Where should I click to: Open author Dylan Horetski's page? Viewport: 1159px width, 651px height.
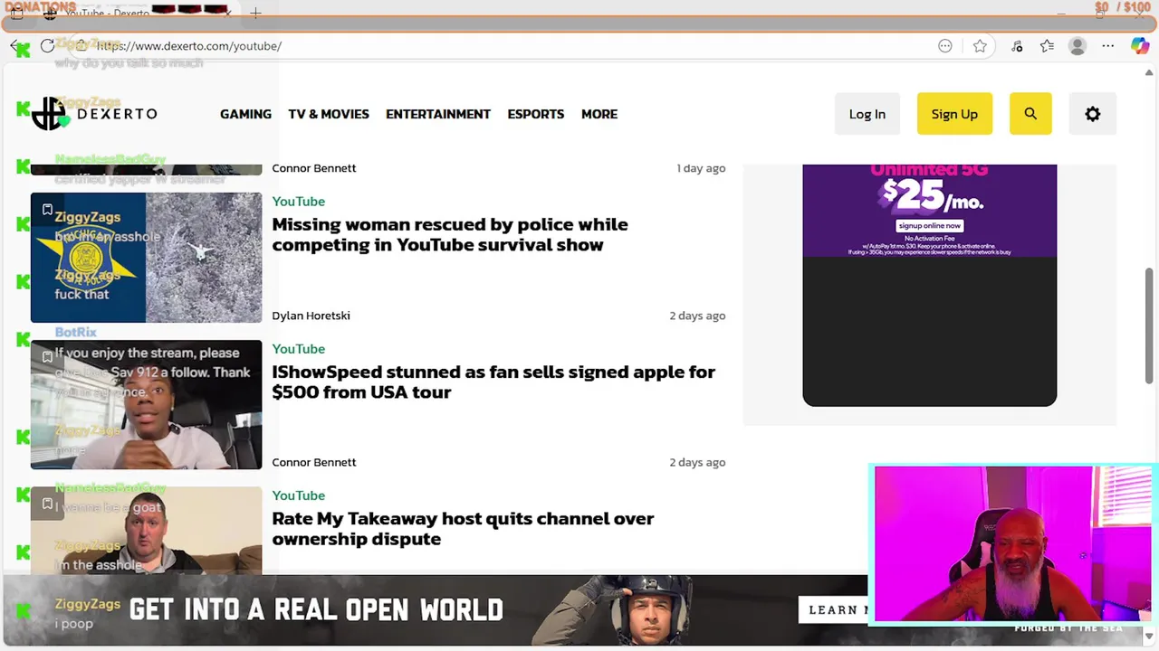point(311,316)
